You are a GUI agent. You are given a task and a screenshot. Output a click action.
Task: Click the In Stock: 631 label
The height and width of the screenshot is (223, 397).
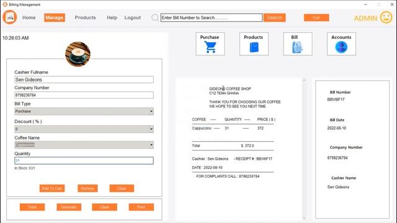click(x=25, y=168)
